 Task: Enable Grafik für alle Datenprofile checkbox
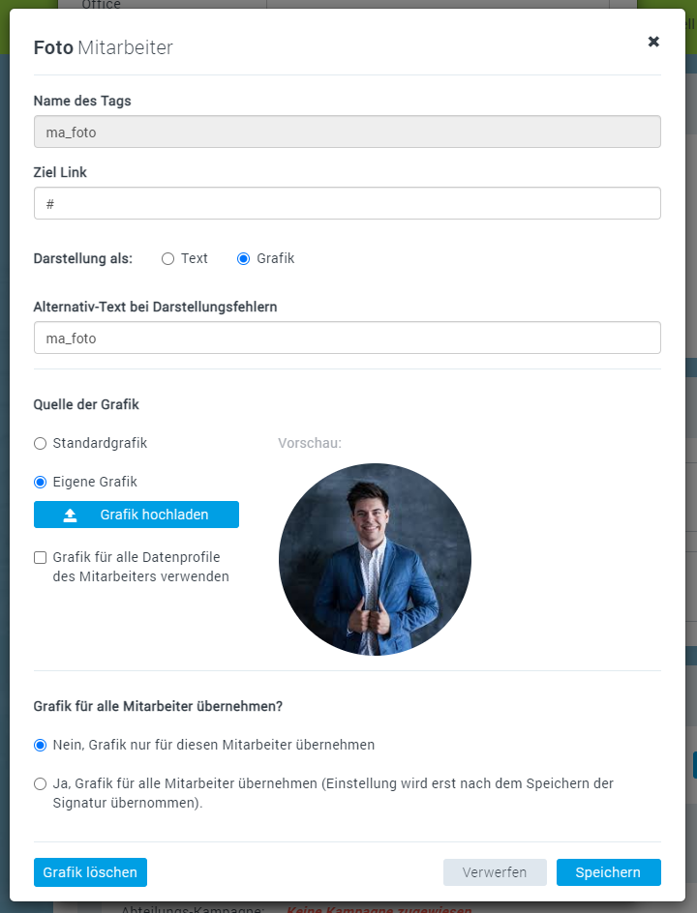click(x=40, y=557)
